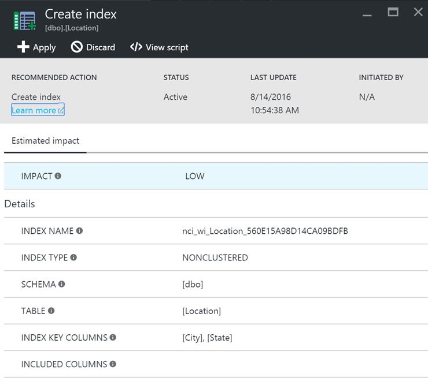Select the index name nci_wi_Location value
The height and width of the screenshot is (381, 428).
(x=265, y=231)
